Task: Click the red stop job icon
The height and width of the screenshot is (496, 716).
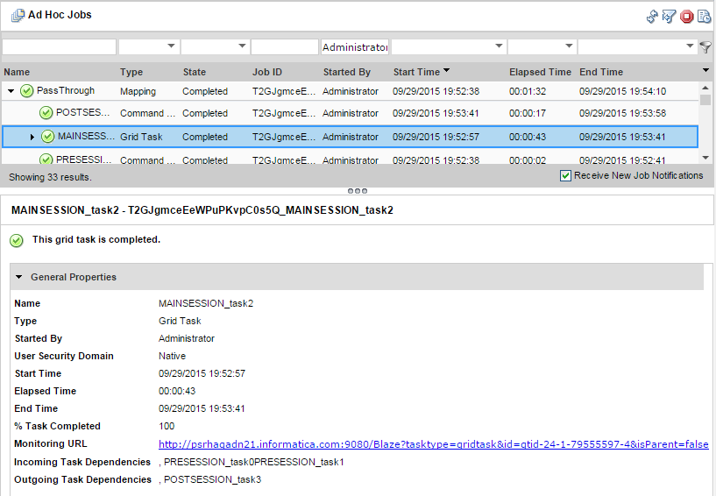Action: click(x=686, y=16)
